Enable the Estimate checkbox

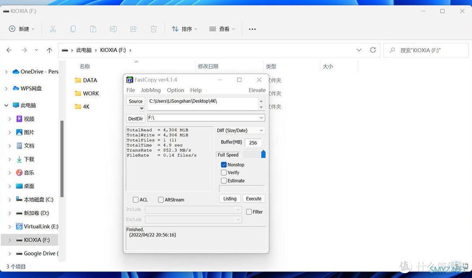coord(224,181)
